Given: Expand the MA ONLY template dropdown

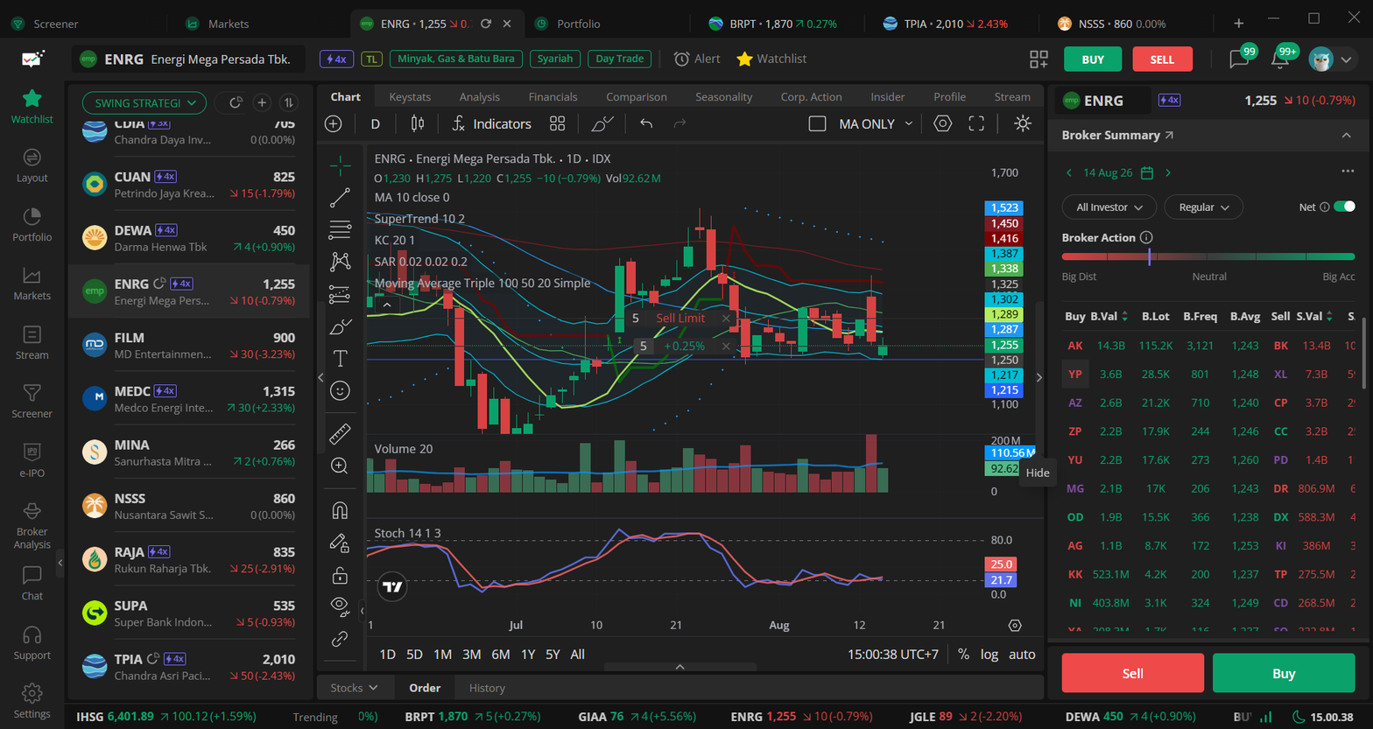Looking at the screenshot, I should coord(908,124).
